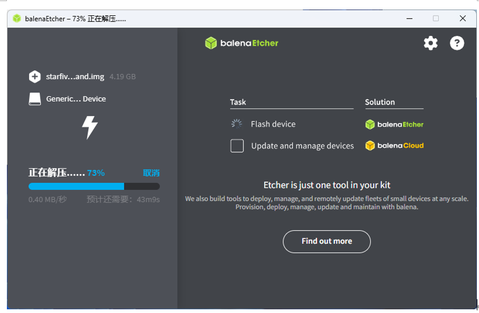The width and height of the screenshot is (479, 313).
Task: Click the balenaEtcher title bar app icon
Action: pos(17,19)
